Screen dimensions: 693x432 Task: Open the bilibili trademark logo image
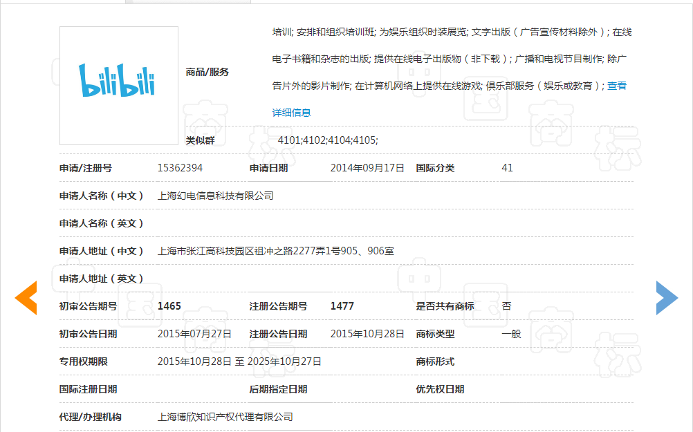point(119,86)
